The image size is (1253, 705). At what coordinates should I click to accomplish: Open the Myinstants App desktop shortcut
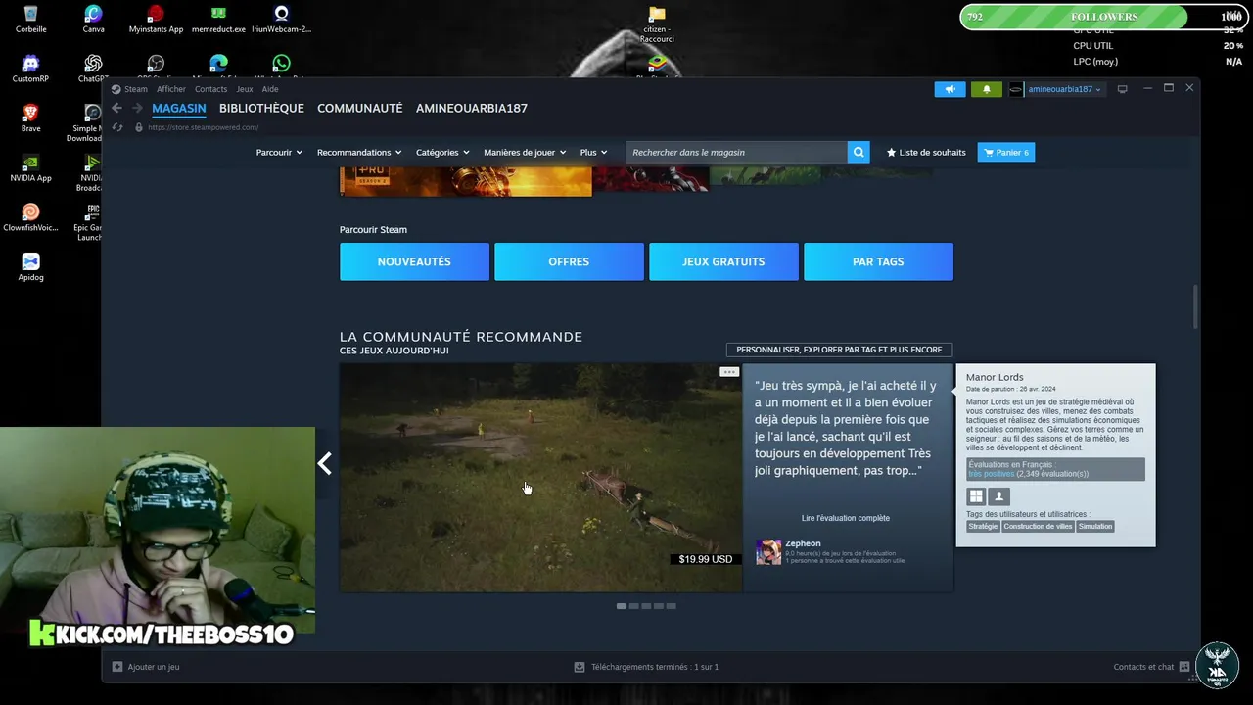pyautogui.click(x=156, y=20)
